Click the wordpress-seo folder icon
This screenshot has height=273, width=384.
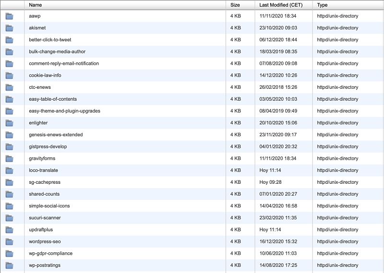[9, 242]
